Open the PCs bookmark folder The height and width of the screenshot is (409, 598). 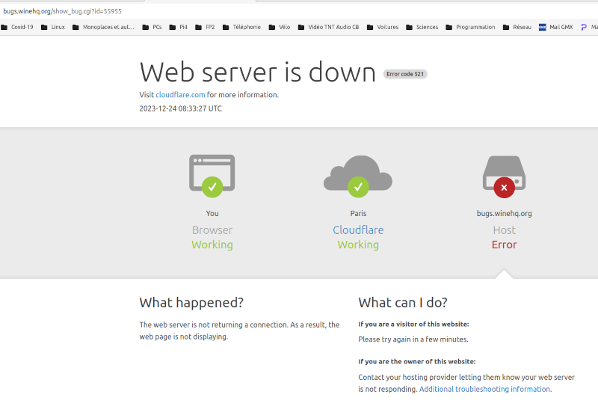152,27
